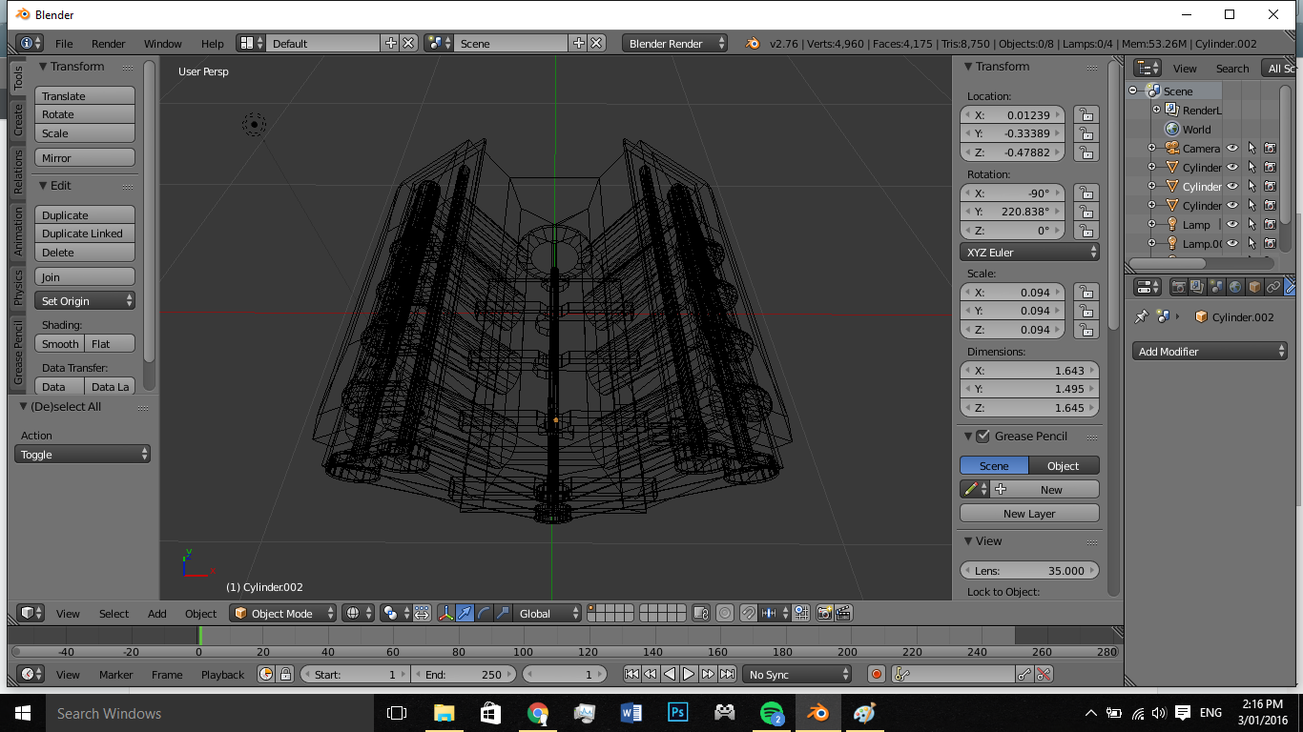Screen dimensions: 1303x732
Task: Click the OpenGL render image camera icon
Action: pyautogui.click(x=824, y=613)
